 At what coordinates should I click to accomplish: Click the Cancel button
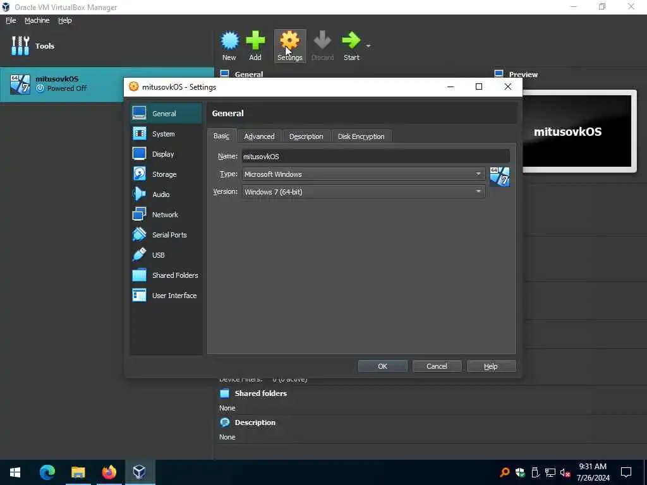click(x=437, y=366)
